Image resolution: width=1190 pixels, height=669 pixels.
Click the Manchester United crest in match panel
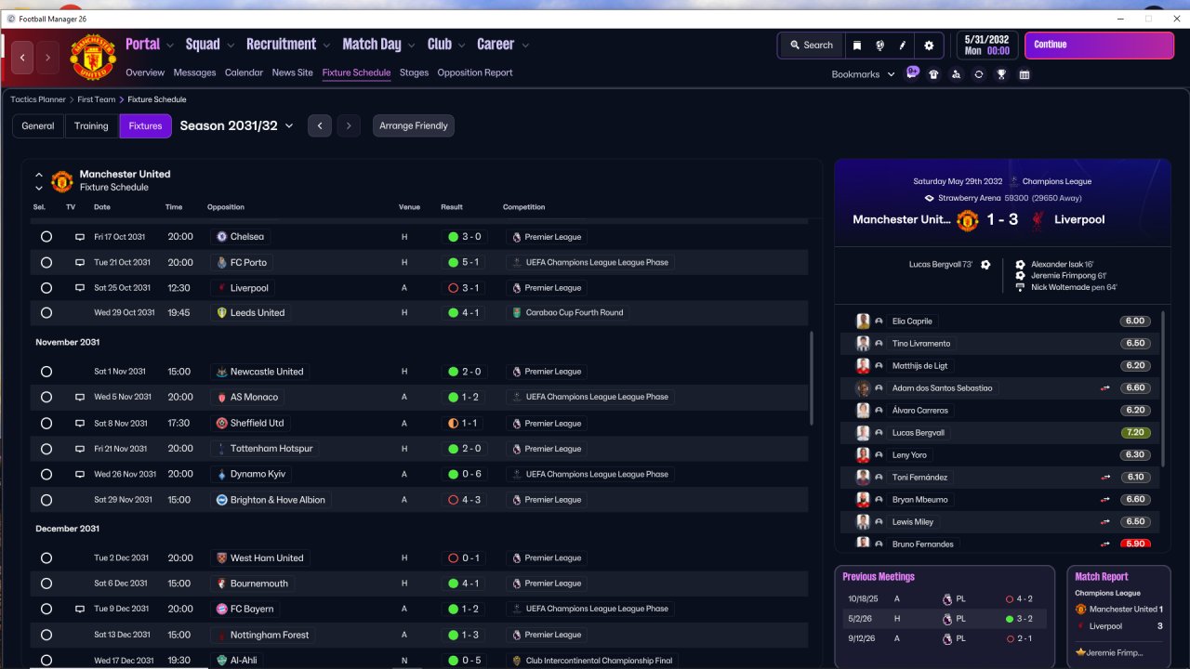tap(968, 220)
